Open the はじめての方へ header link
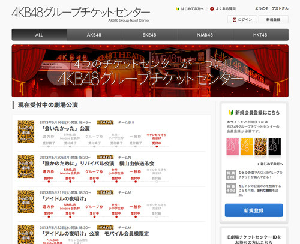 (192, 9)
